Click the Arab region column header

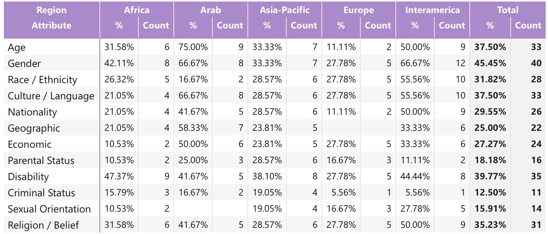pos(210,10)
